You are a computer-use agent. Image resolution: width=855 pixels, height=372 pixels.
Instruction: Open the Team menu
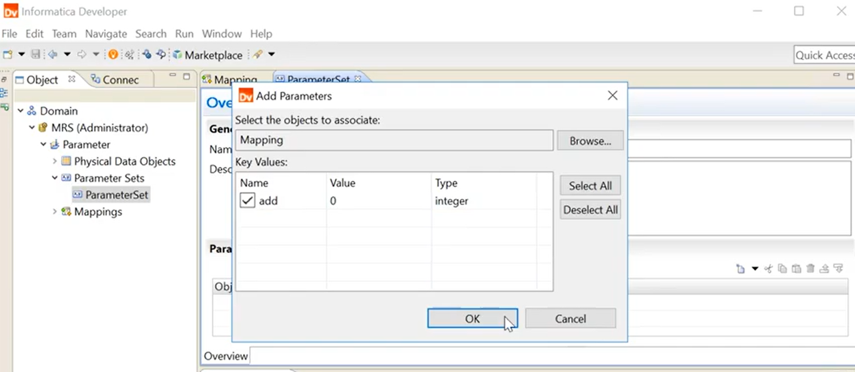pyautogui.click(x=64, y=34)
